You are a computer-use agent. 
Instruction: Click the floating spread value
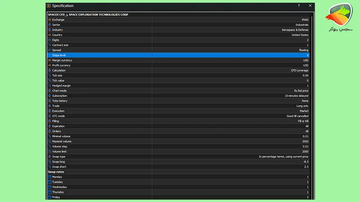click(304, 50)
